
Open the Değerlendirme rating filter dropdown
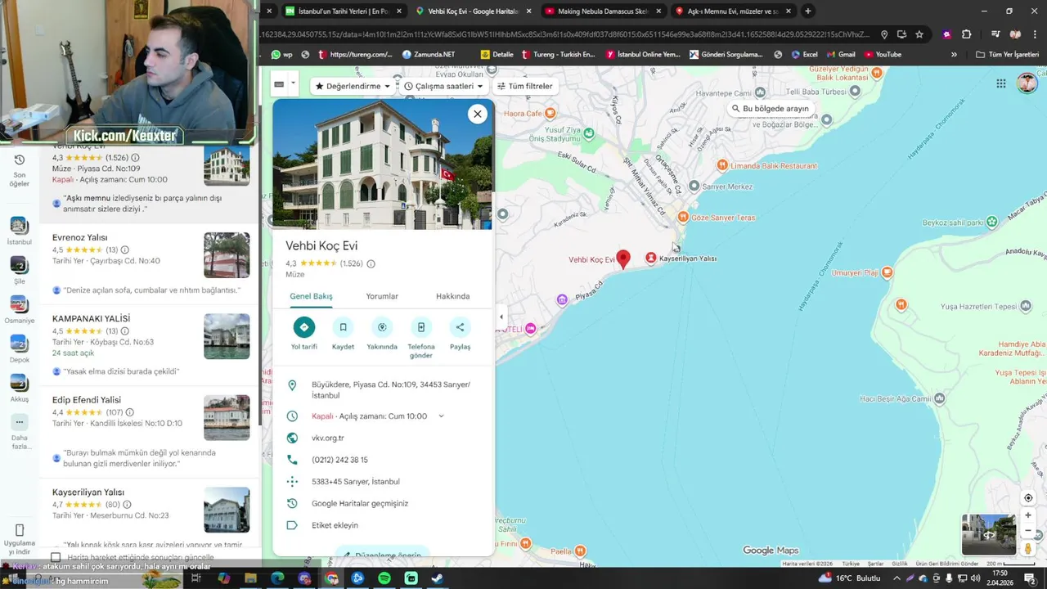(353, 86)
